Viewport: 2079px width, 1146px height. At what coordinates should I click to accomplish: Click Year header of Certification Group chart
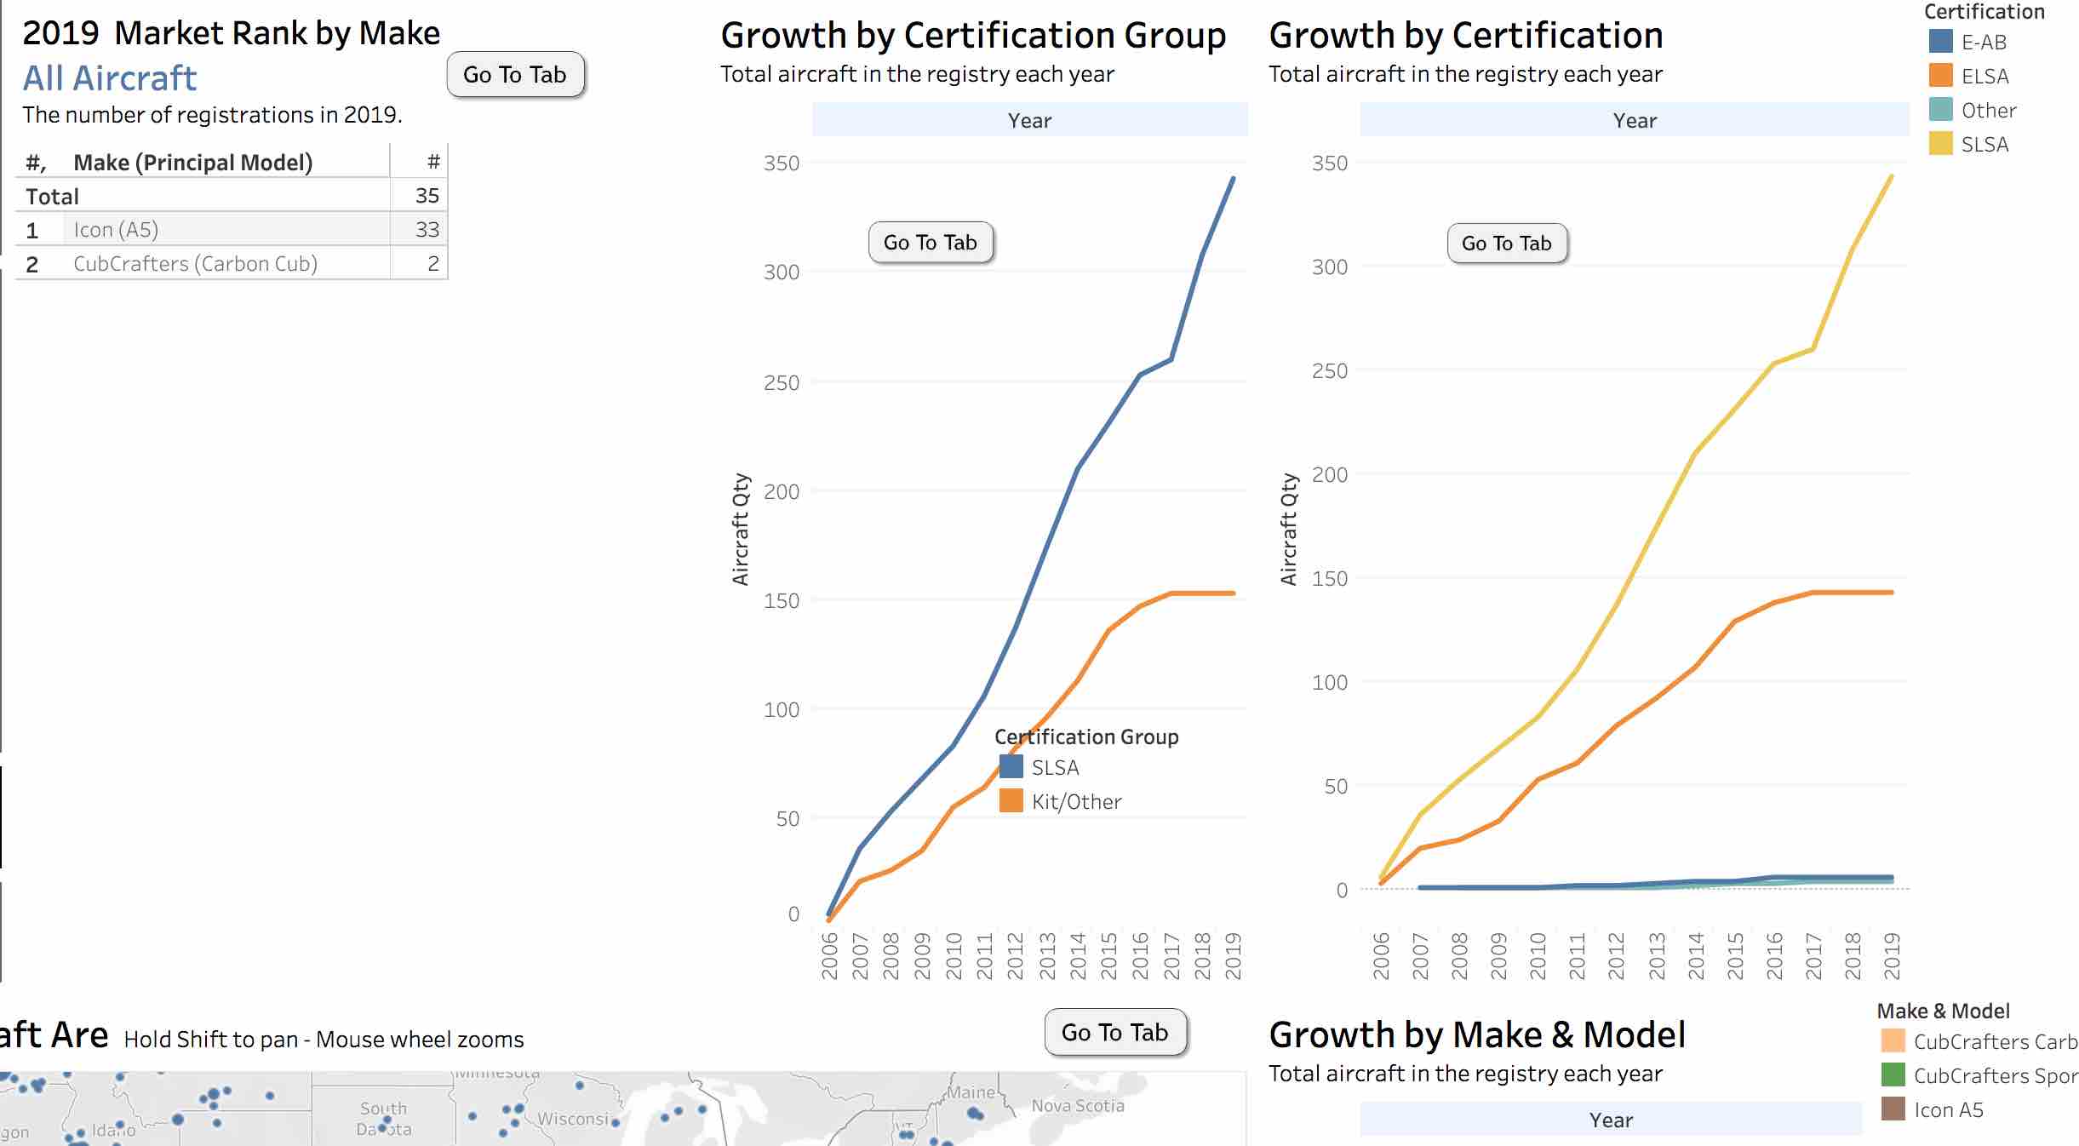1029,120
